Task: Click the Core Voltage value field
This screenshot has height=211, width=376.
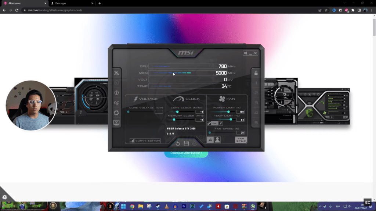Action: pyautogui.click(x=159, y=112)
